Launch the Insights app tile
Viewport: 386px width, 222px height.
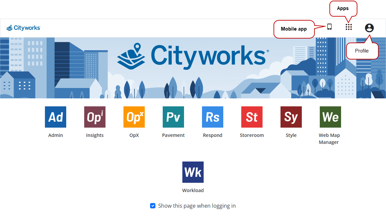point(95,117)
